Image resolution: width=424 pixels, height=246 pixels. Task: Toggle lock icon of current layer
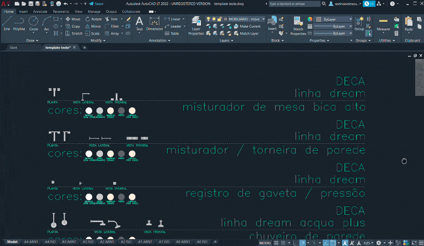[x=219, y=19]
